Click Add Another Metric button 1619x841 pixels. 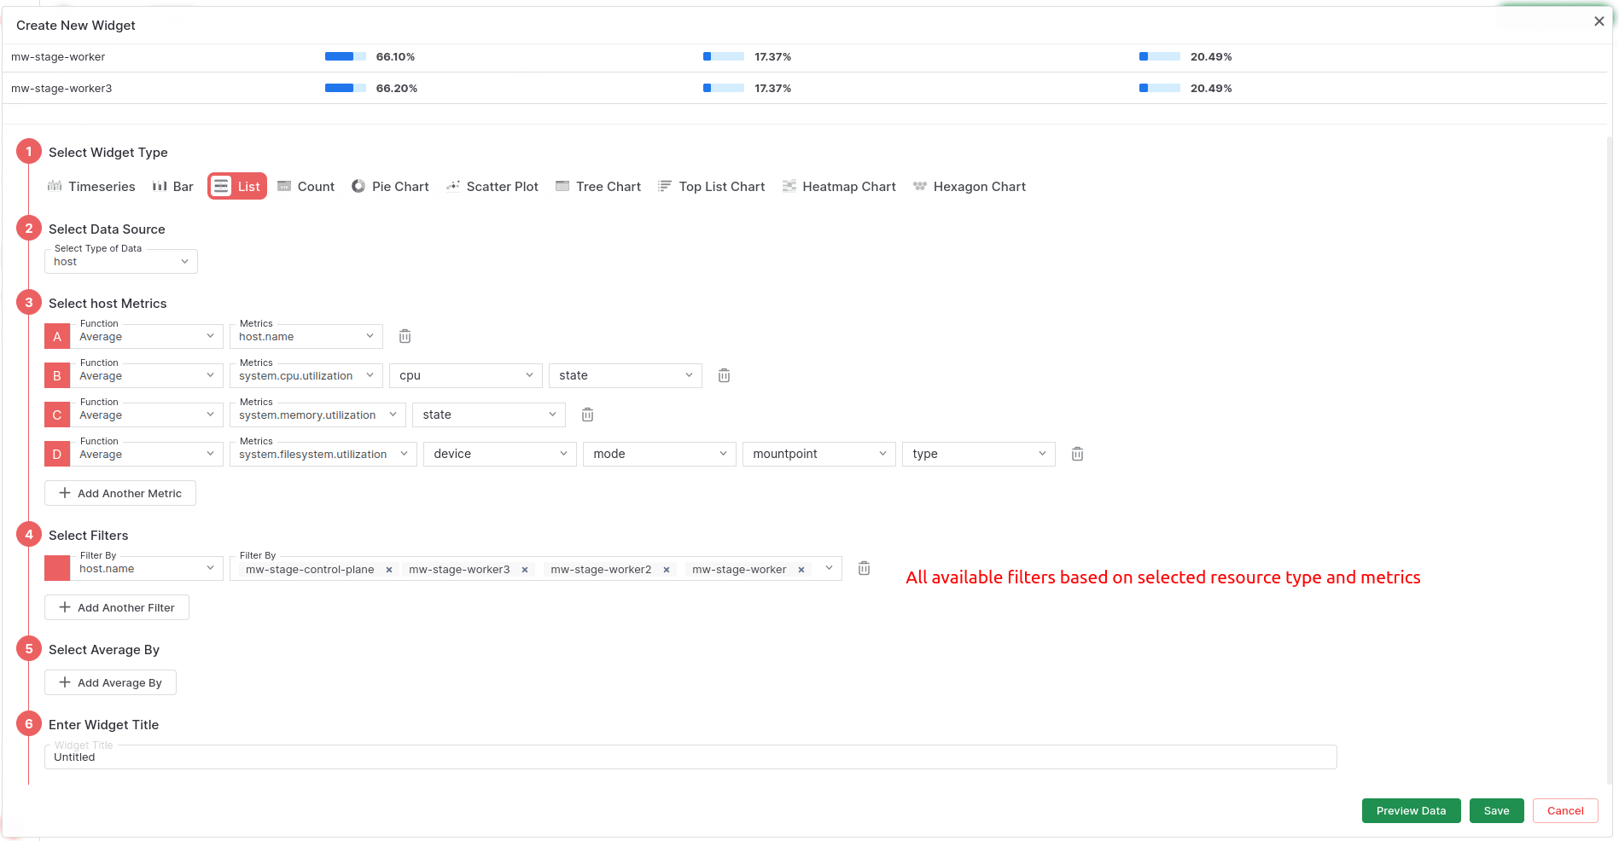coord(120,493)
